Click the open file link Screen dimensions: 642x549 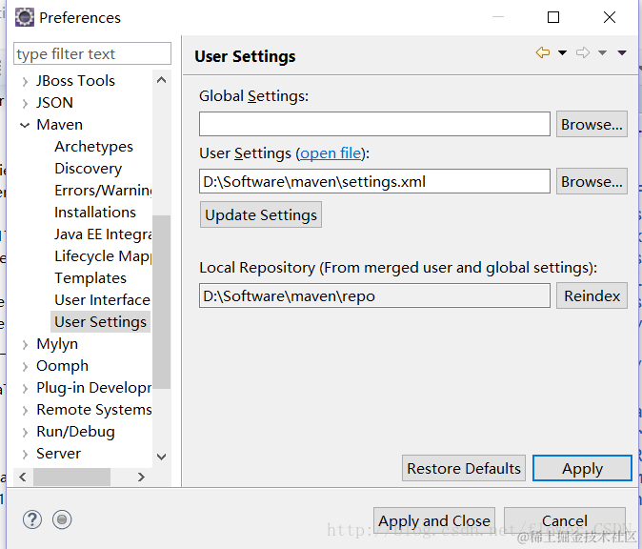pos(331,153)
